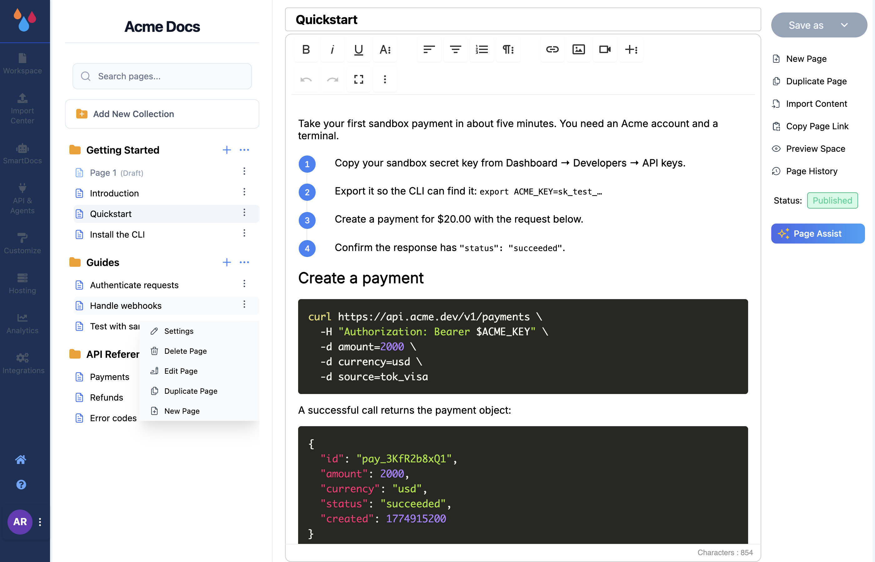Go to Hosting
The image size is (875, 562).
tap(22, 283)
